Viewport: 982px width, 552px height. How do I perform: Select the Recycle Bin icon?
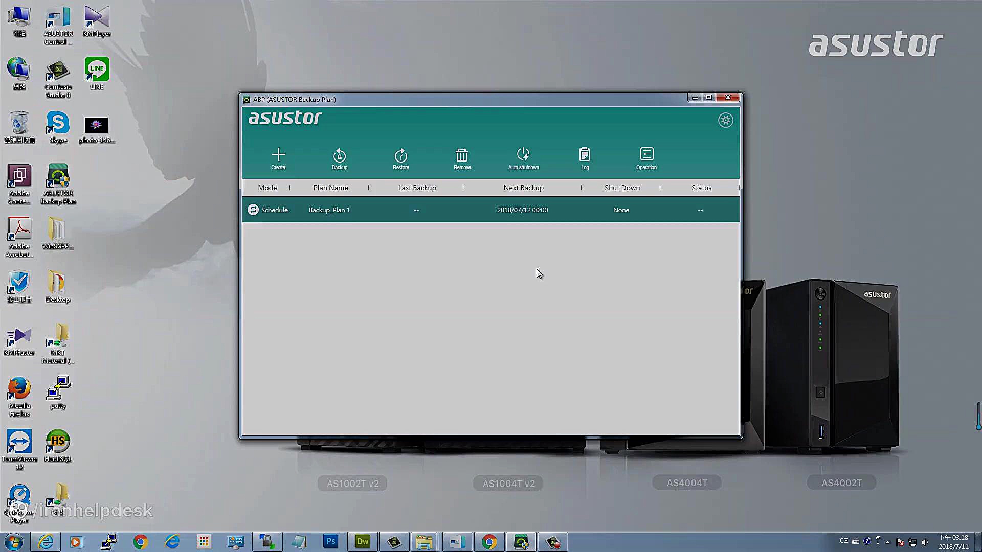click(19, 127)
